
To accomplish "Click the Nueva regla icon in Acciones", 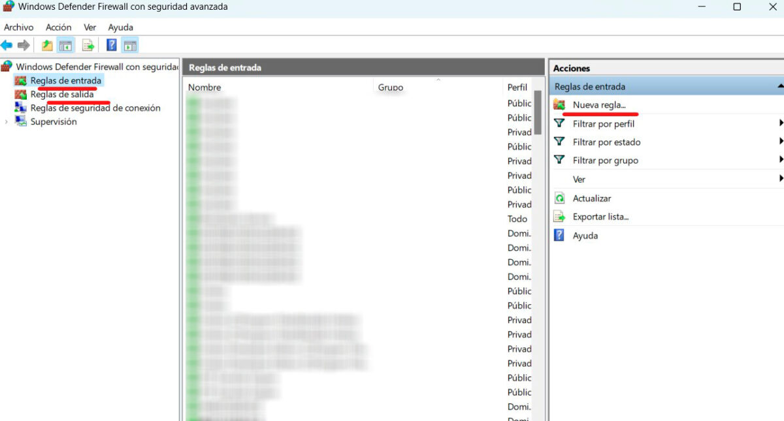I will pyautogui.click(x=559, y=104).
